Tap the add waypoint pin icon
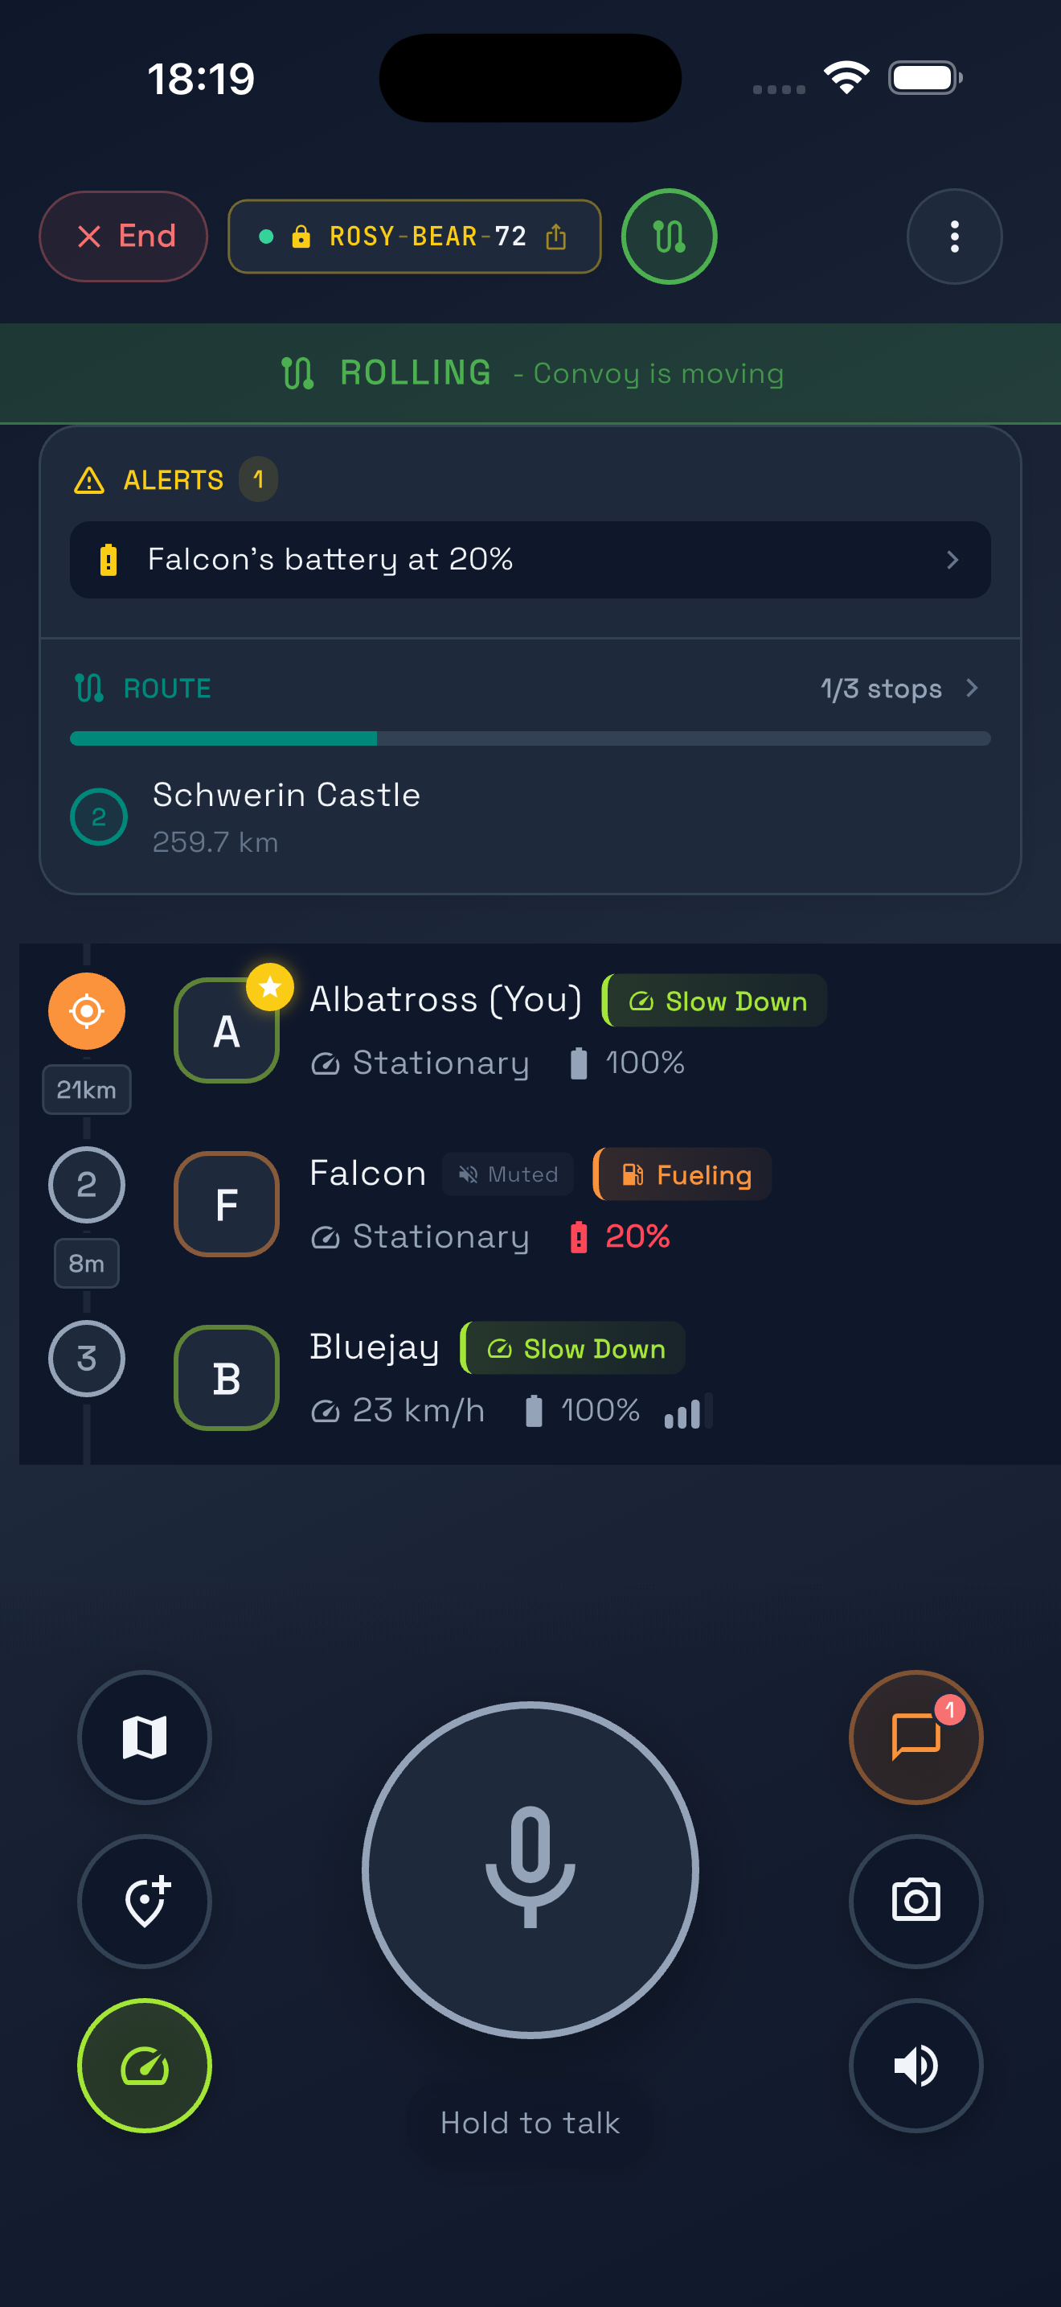 (x=144, y=1901)
